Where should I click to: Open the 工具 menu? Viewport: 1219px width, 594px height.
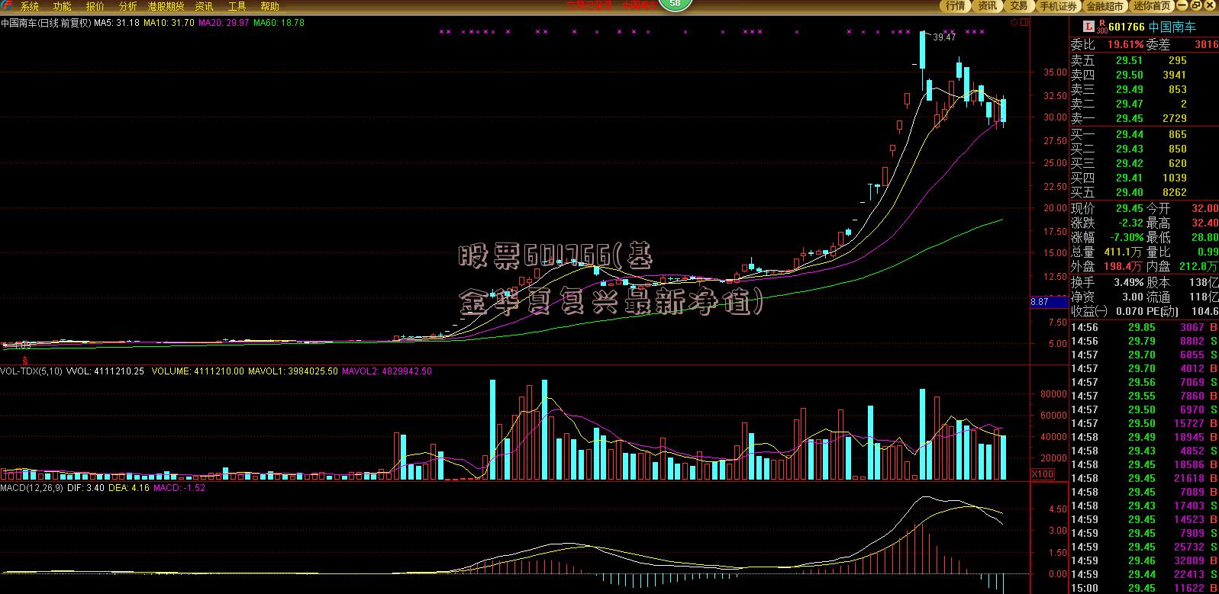[x=237, y=6]
